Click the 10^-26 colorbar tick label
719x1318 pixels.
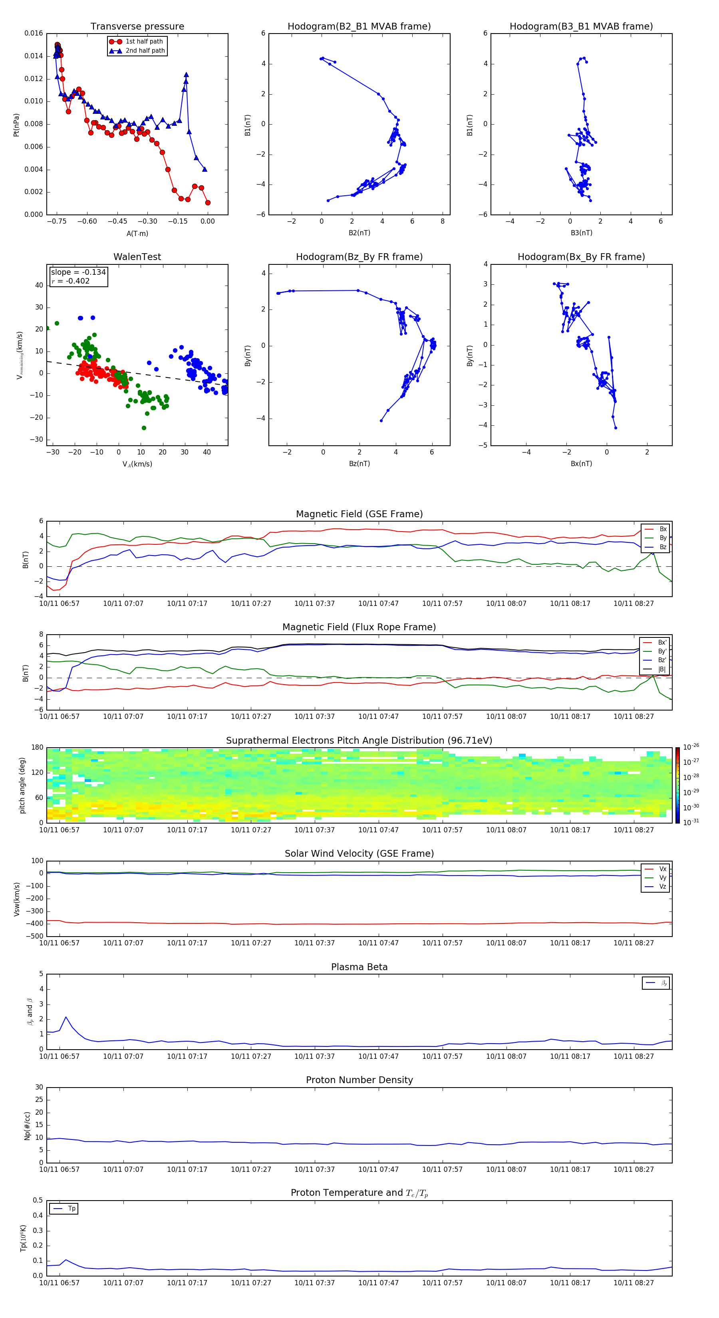tap(691, 747)
